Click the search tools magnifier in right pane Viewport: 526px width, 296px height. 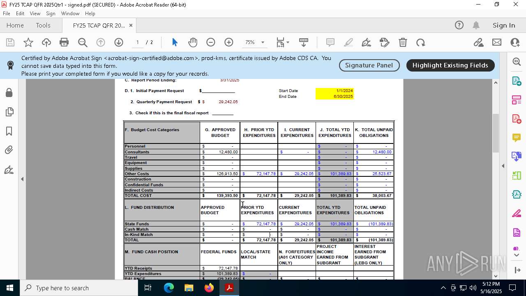click(x=517, y=62)
